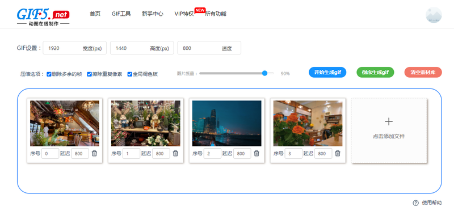Open 使用帮助 link
Screen dimensions: 454x215
[432, 203]
